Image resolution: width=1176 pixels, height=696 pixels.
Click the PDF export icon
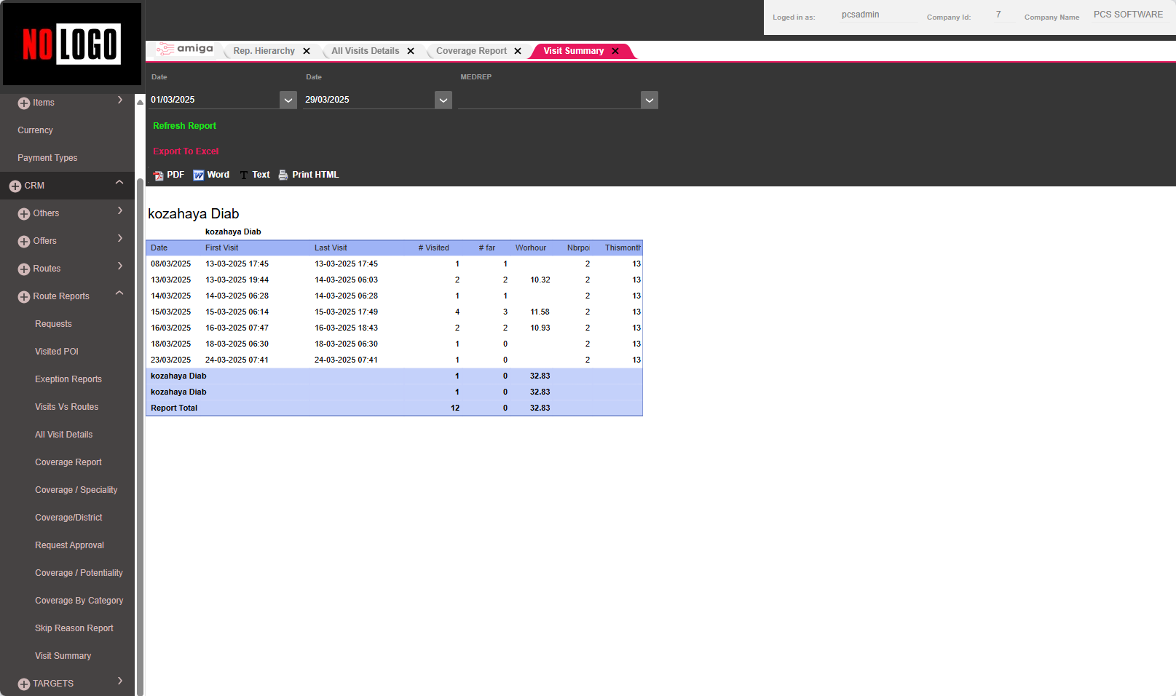point(159,175)
